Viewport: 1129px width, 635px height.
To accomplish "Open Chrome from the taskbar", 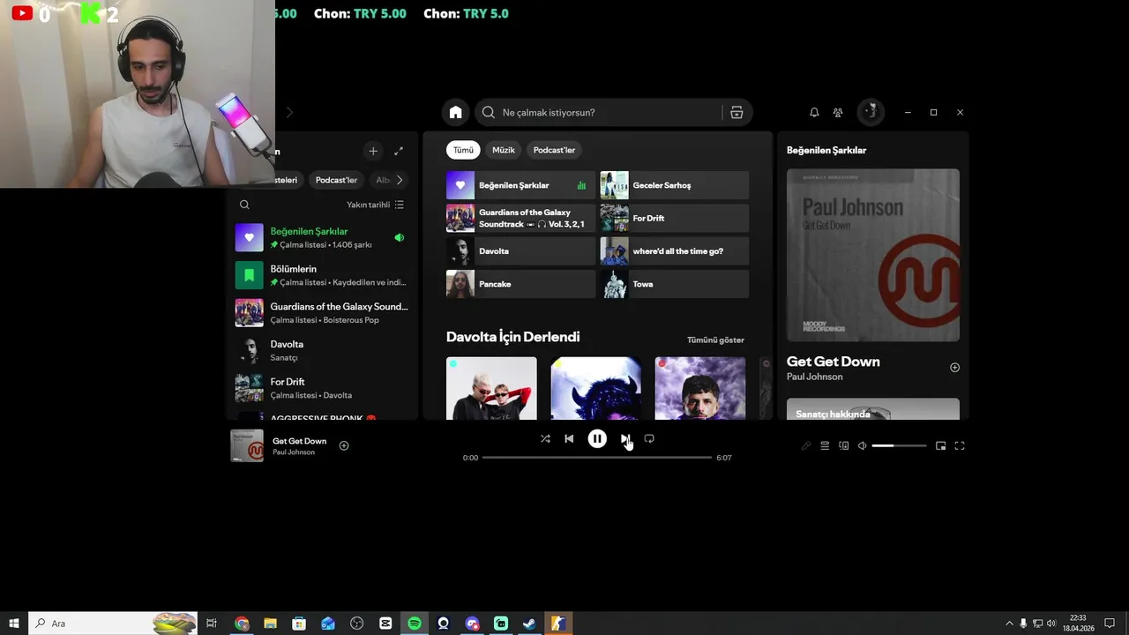I will [x=242, y=624].
